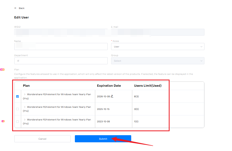Uncheck the plan expiring 2026-10-08
The image size is (232, 151).
tap(17, 96)
